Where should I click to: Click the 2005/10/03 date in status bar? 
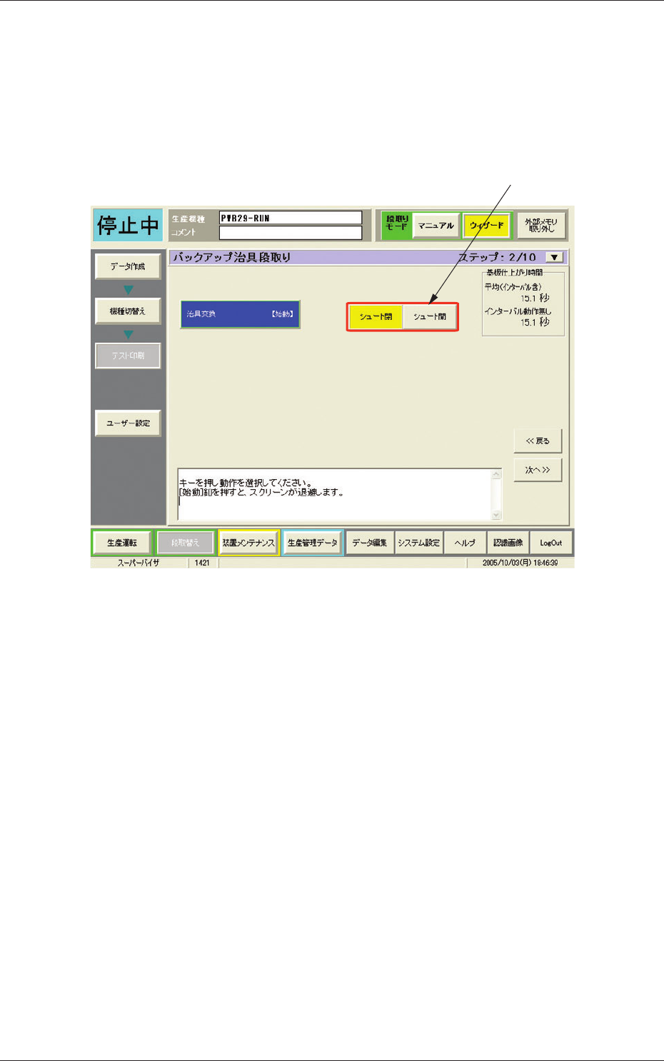pyautogui.click(x=520, y=563)
